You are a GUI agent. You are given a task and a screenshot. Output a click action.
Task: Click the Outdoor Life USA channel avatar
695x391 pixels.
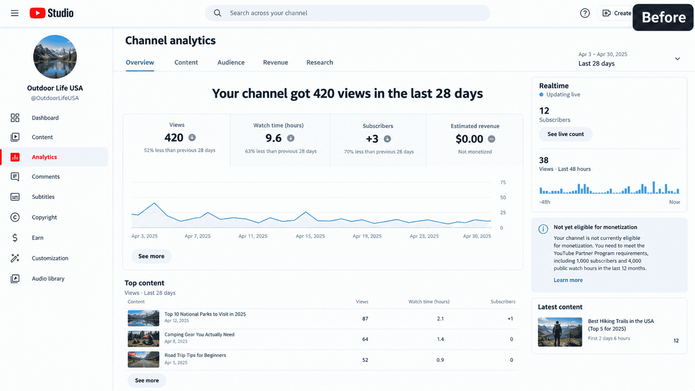point(55,57)
